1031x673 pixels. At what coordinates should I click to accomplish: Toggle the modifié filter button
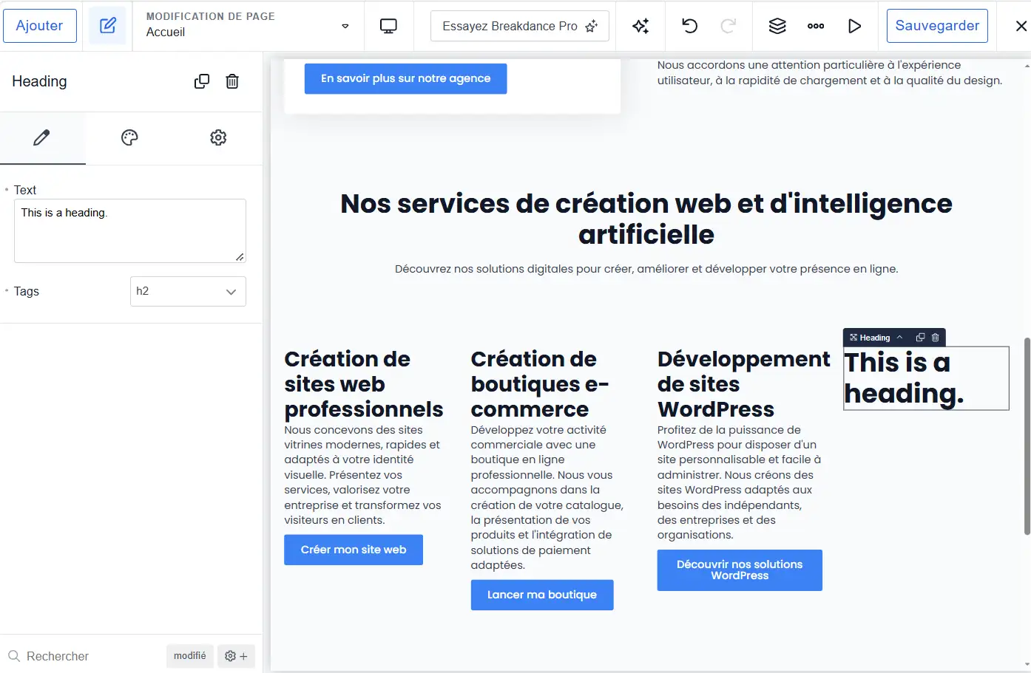coord(190,656)
